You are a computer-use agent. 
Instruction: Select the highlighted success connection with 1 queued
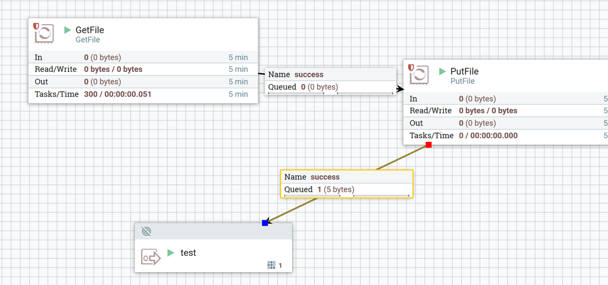click(347, 184)
